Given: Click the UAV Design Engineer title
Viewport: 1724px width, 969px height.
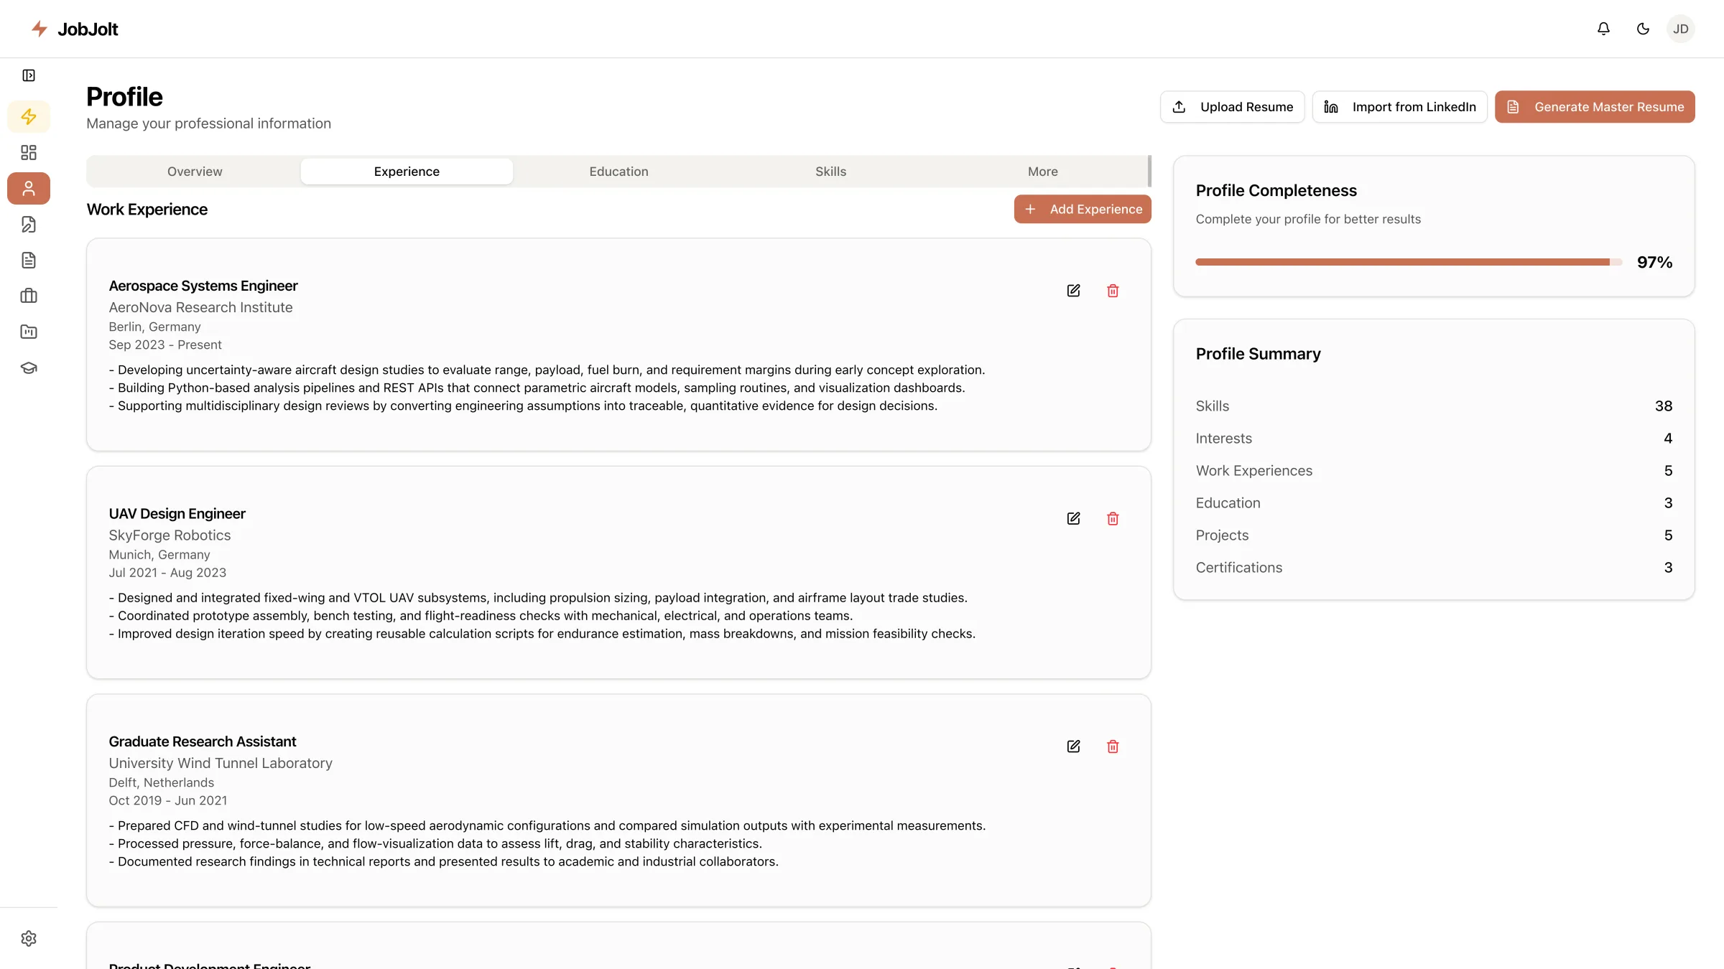Looking at the screenshot, I should (177, 513).
